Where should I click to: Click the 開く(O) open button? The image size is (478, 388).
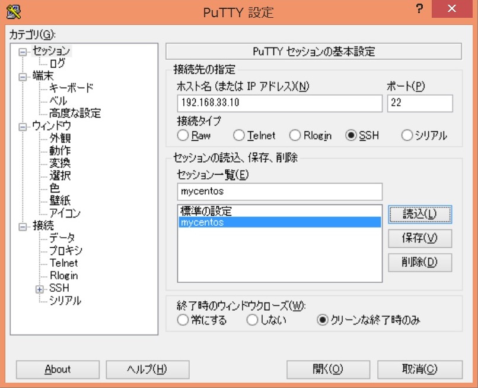click(329, 370)
